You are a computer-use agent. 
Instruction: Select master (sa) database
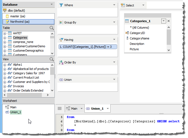18,16
